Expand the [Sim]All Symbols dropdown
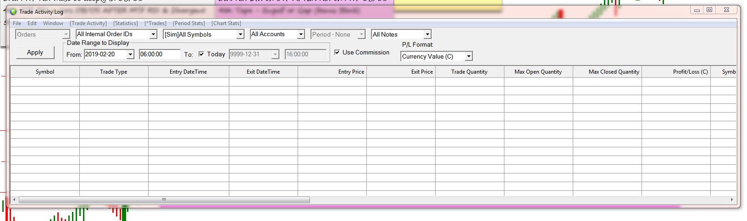747x221 pixels. [x=240, y=34]
